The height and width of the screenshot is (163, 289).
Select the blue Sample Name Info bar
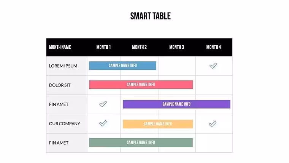[x=122, y=66]
